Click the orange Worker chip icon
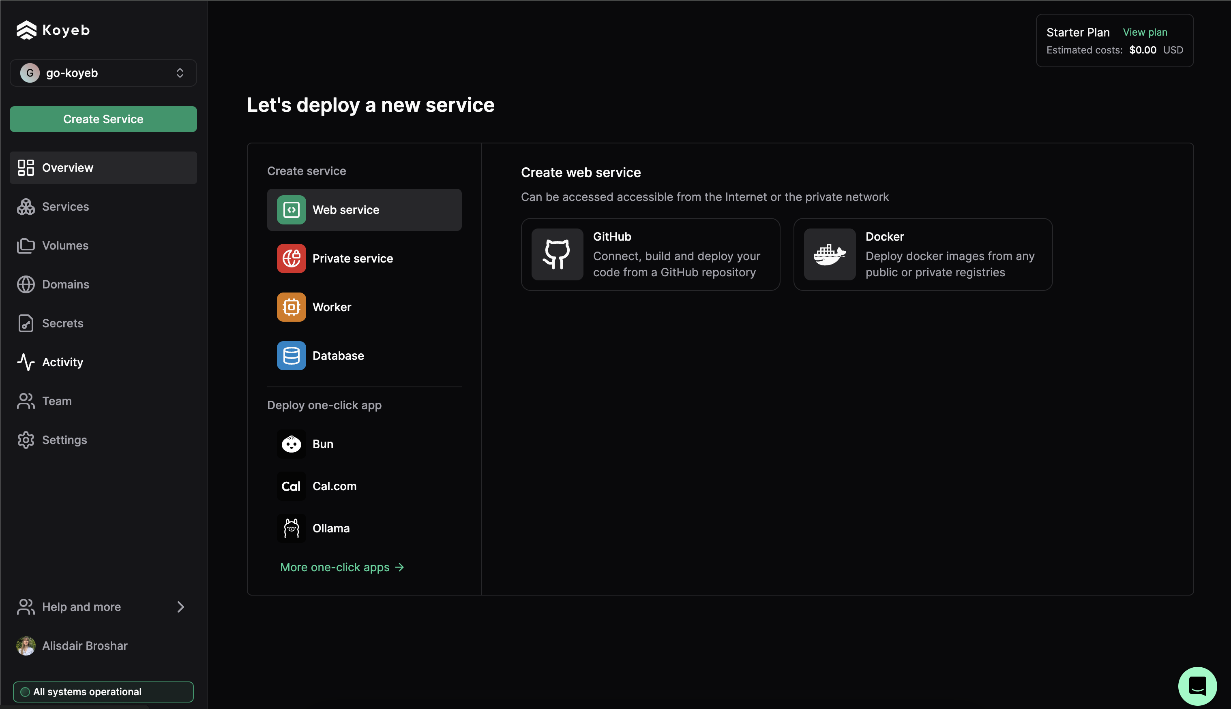This screenshot has width=1231, height=709. coord(292,307)
